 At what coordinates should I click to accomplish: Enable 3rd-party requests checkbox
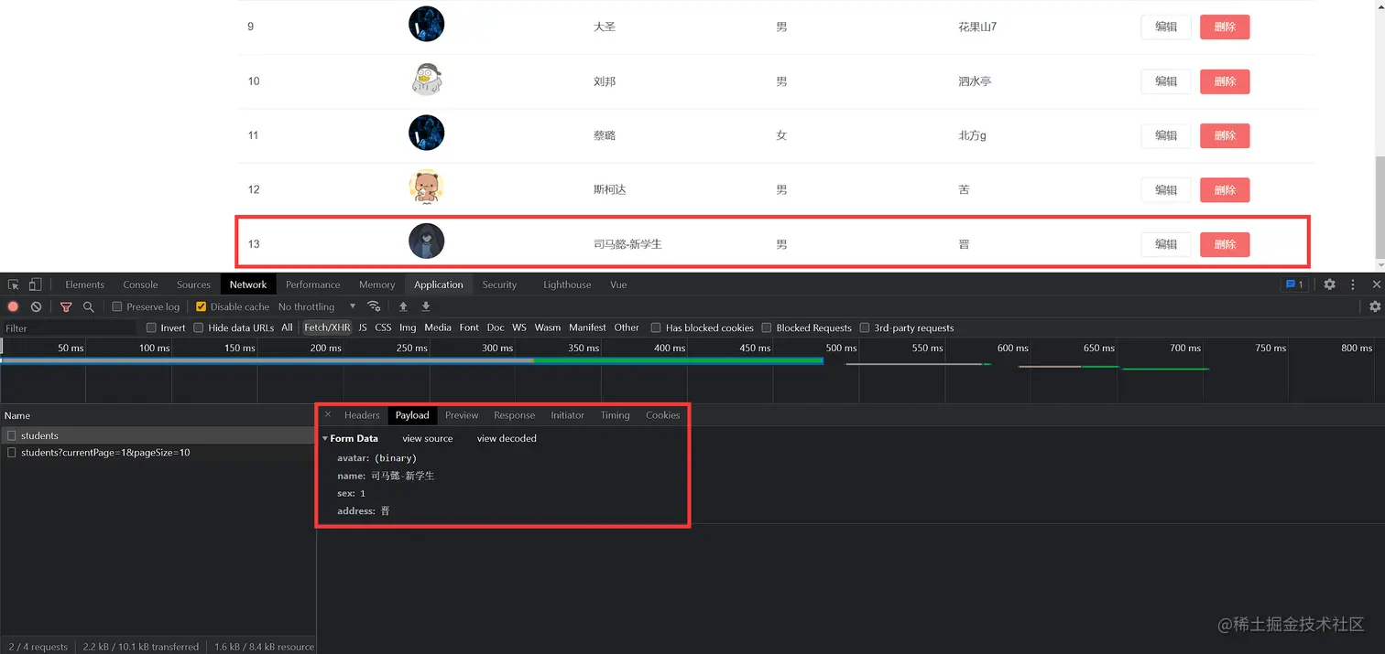tap(865, 327)
